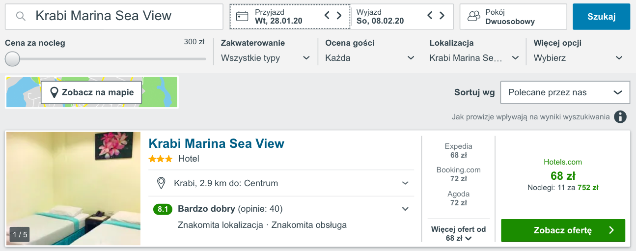Click the 8.1 rating badge
The height and width of the screenshot is (251, 636).
point(163,209)
